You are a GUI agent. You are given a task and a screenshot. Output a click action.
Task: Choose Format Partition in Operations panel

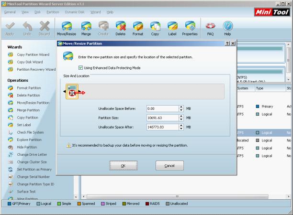29,88
